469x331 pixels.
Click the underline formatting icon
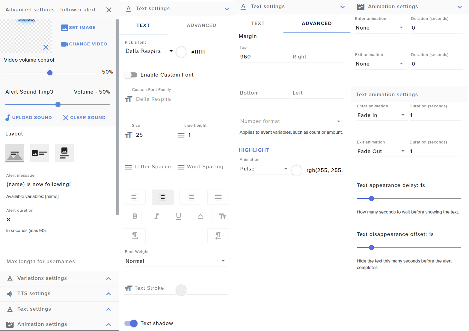click(179, 216)
